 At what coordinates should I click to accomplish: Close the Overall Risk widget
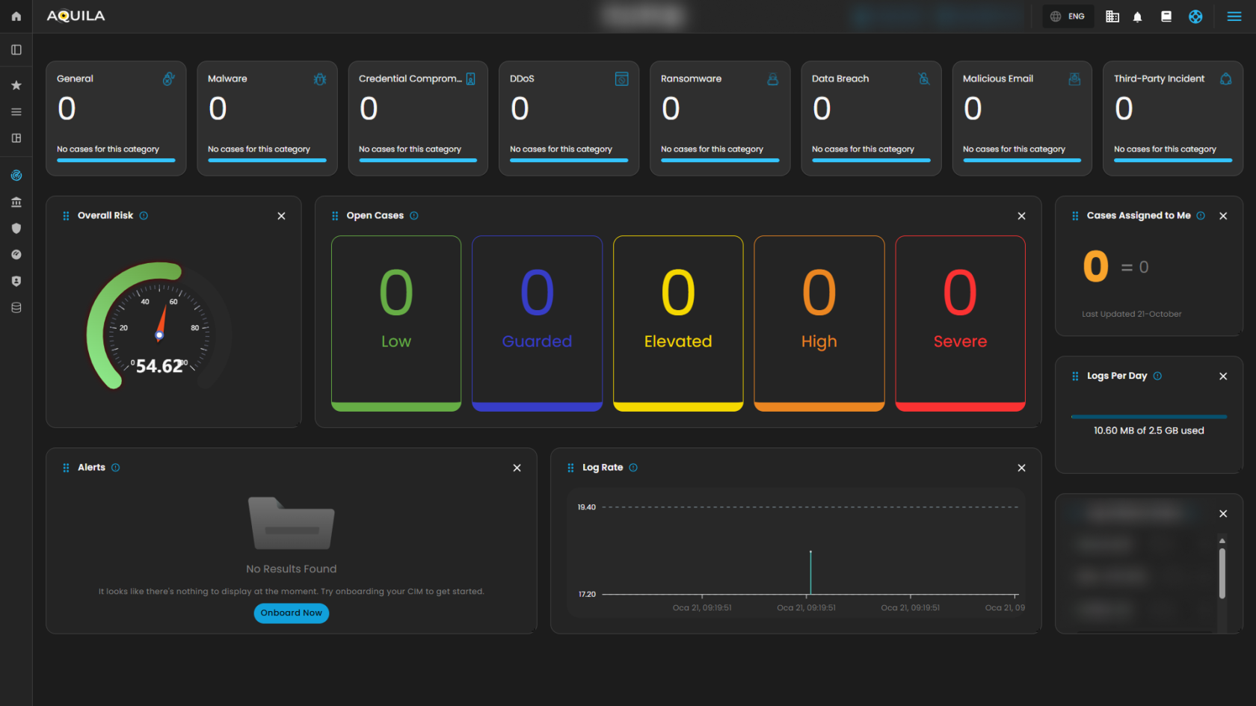[x=281, y=216]
